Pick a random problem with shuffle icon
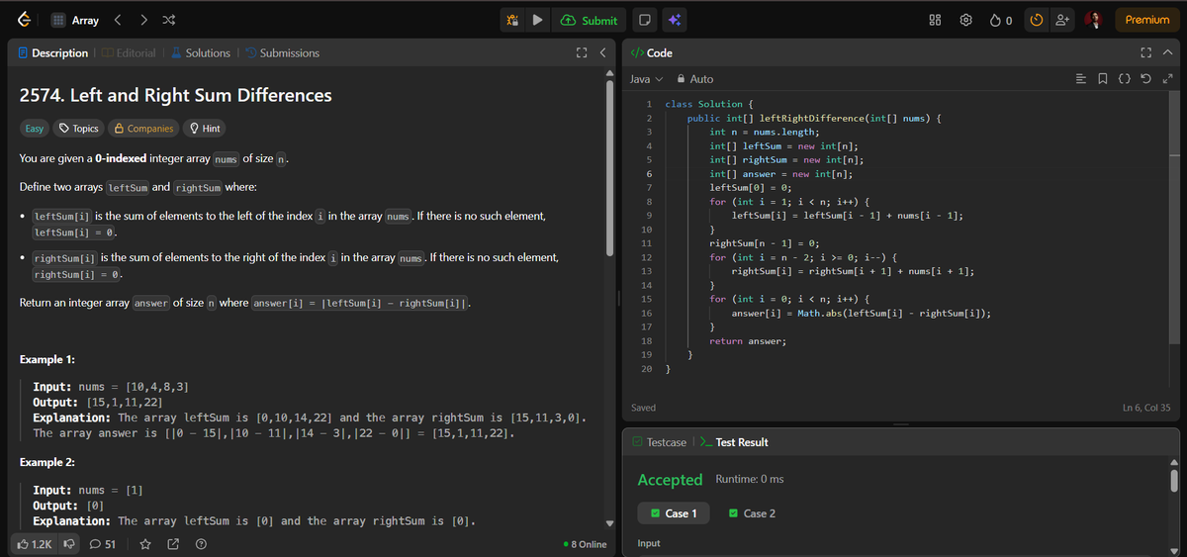This screenshot has width=1187, height=557. (170, 20)
